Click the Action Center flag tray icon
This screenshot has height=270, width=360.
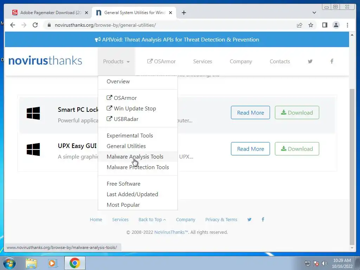(316, 263)
